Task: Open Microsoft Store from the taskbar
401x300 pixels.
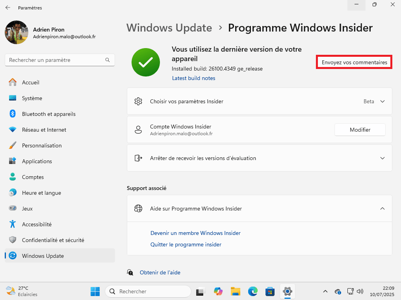Action: (x=270, y=291)
